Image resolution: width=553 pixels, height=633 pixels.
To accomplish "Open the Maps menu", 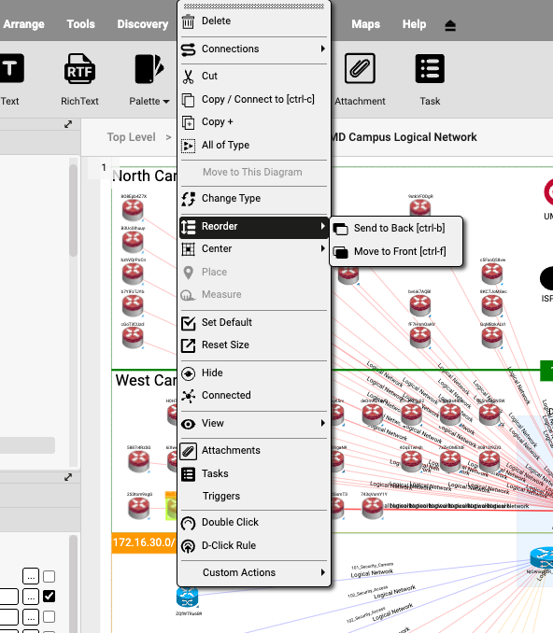I will pos(365,24).
